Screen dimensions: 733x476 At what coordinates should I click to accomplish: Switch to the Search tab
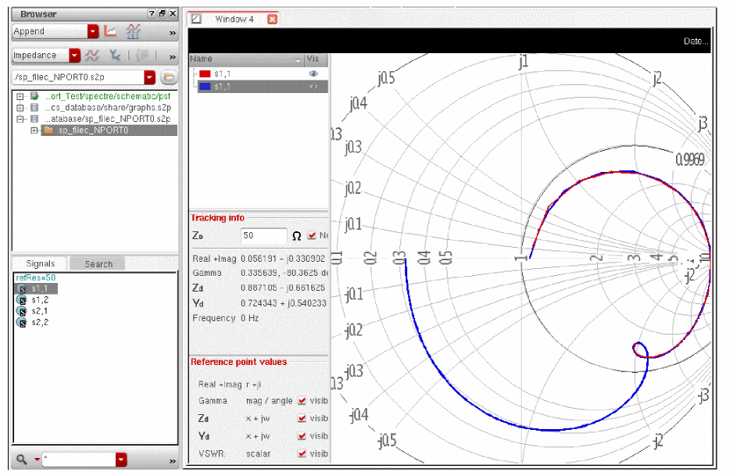point(98,264)
